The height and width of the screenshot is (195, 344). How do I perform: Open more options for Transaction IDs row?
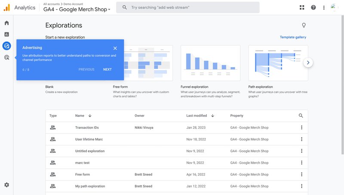(x=301, y=127)
